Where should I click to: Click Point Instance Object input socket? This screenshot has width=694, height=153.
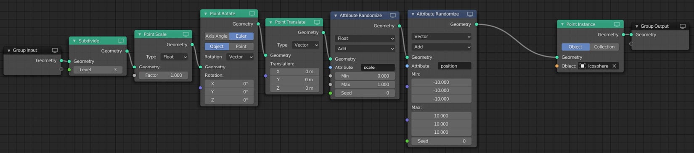(557, 66)
